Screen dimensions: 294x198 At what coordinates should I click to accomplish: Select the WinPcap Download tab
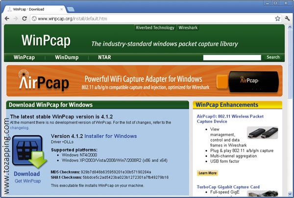pyautogui.click(x=35, y=9)
